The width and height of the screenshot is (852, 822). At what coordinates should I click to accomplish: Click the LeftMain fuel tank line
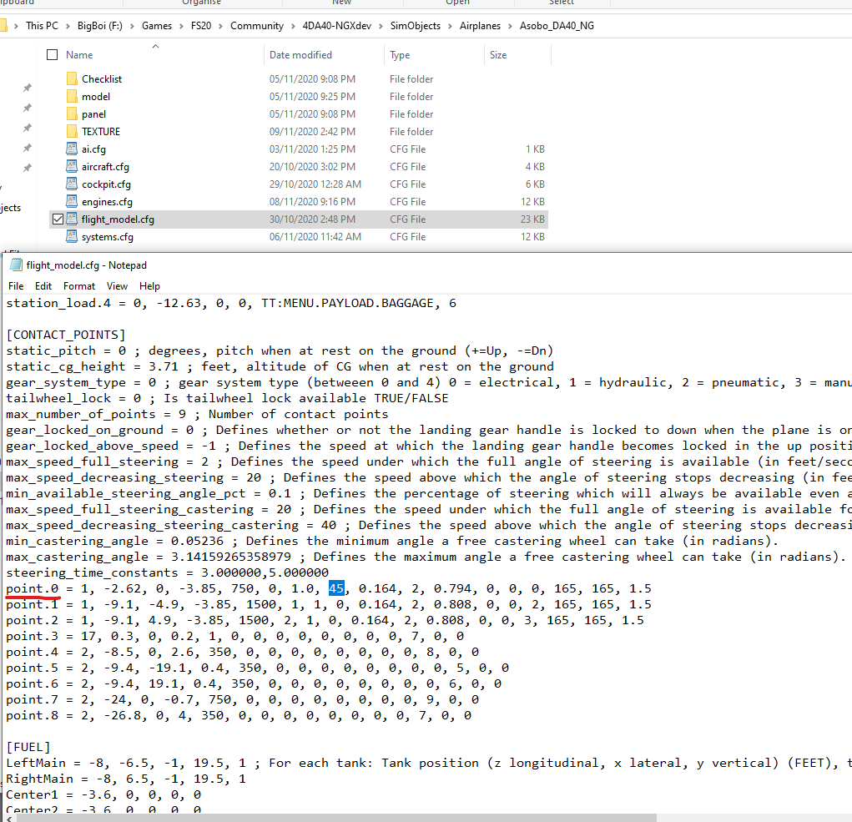(428, 763)
